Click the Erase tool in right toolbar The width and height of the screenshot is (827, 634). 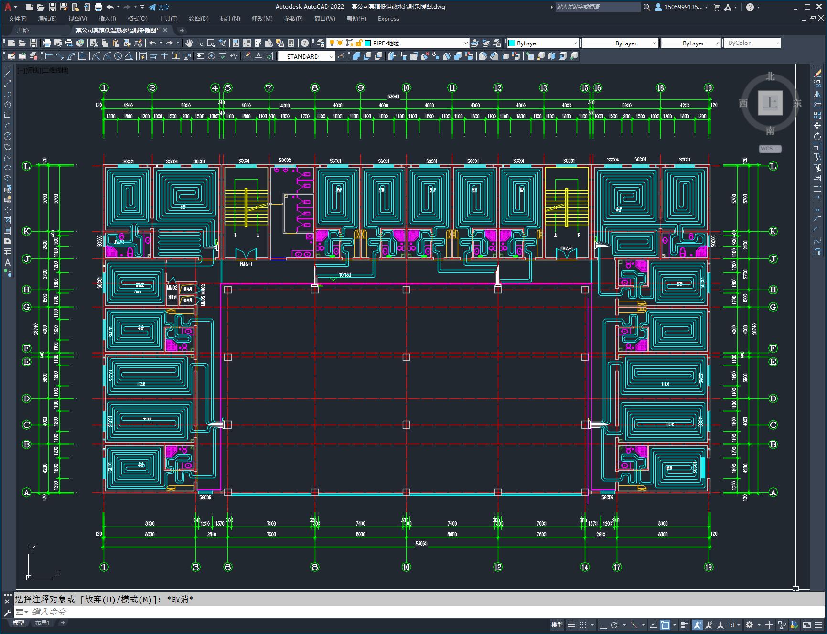[x=817, y=74]
